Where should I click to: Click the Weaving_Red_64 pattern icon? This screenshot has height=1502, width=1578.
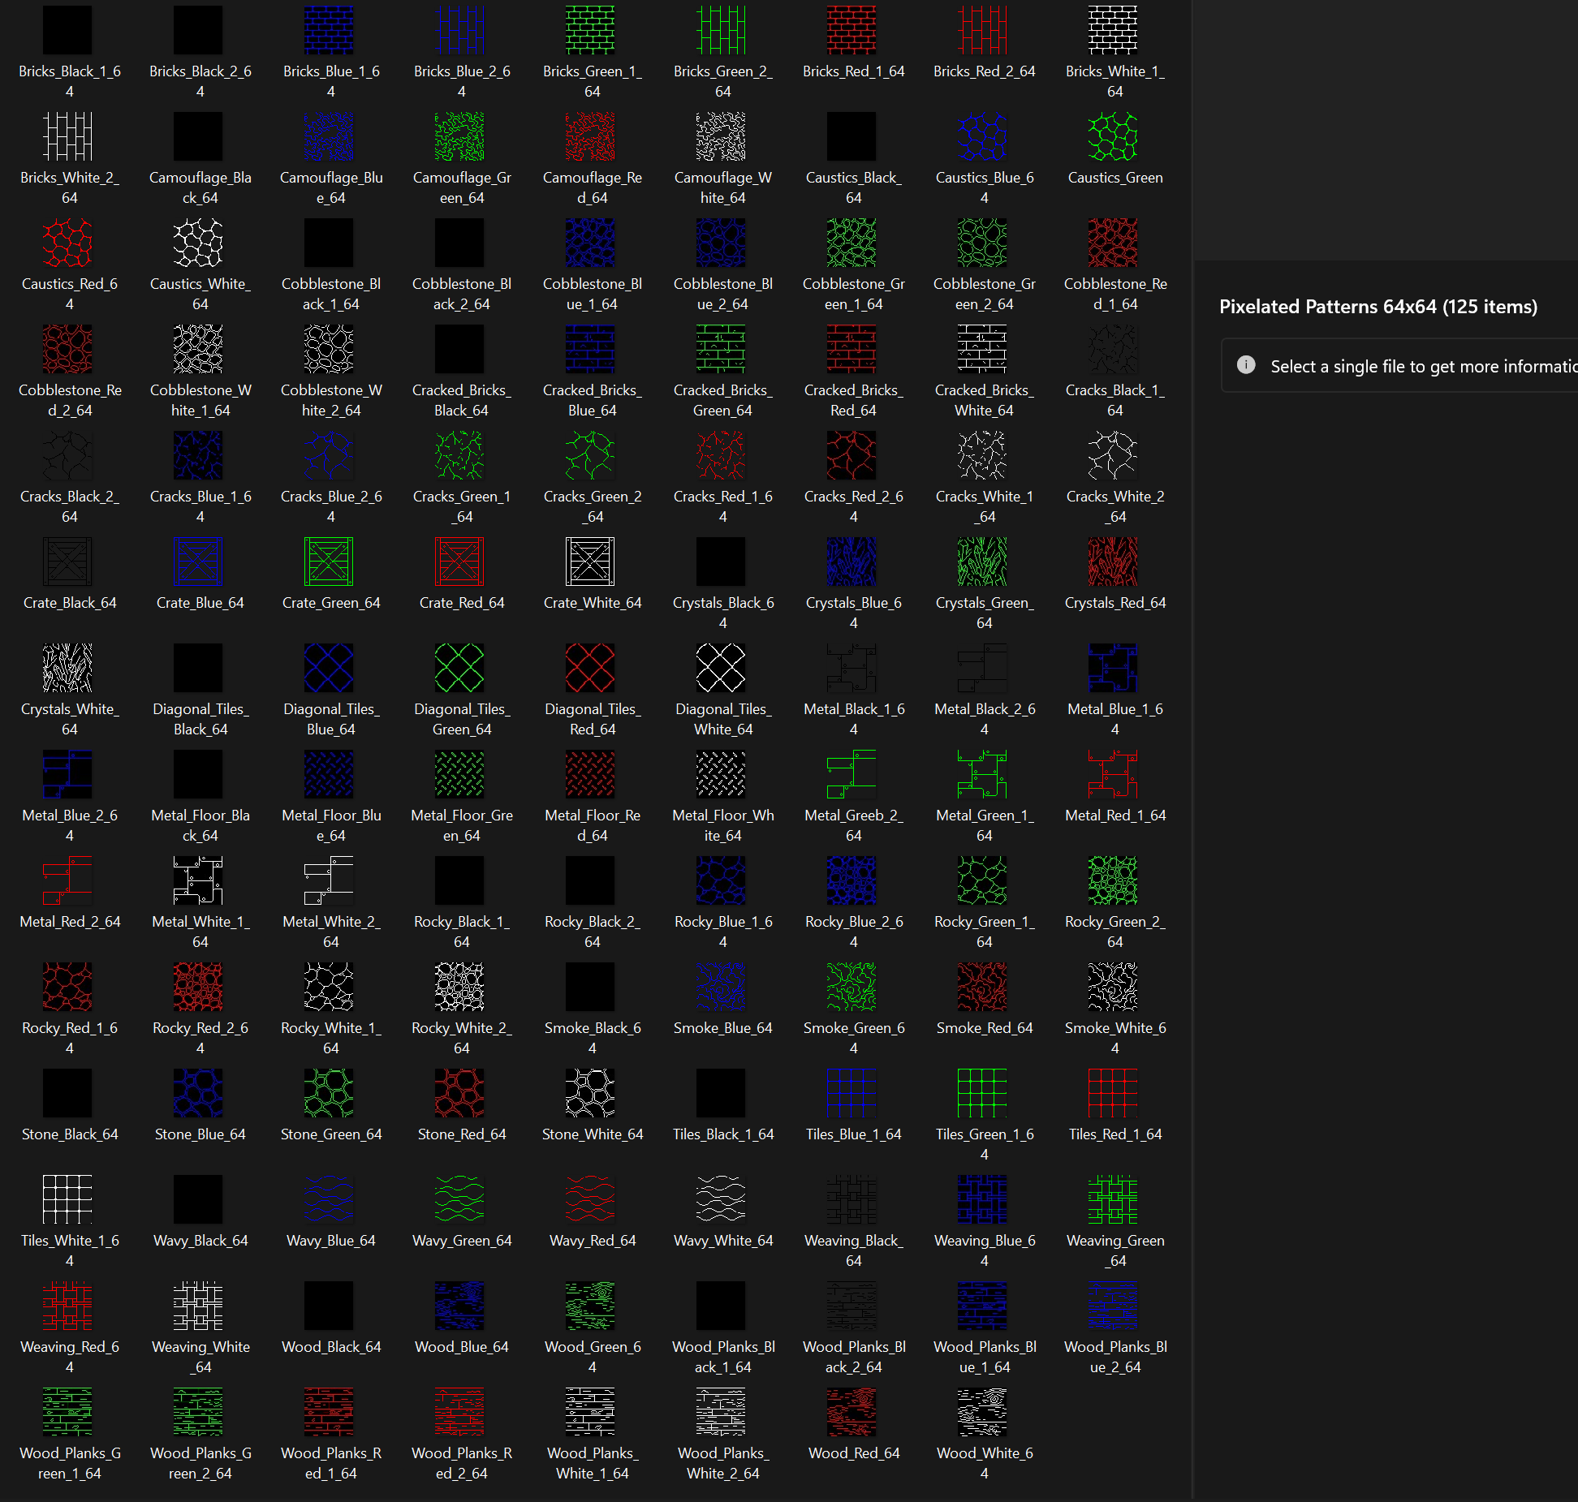(67, 1306)
